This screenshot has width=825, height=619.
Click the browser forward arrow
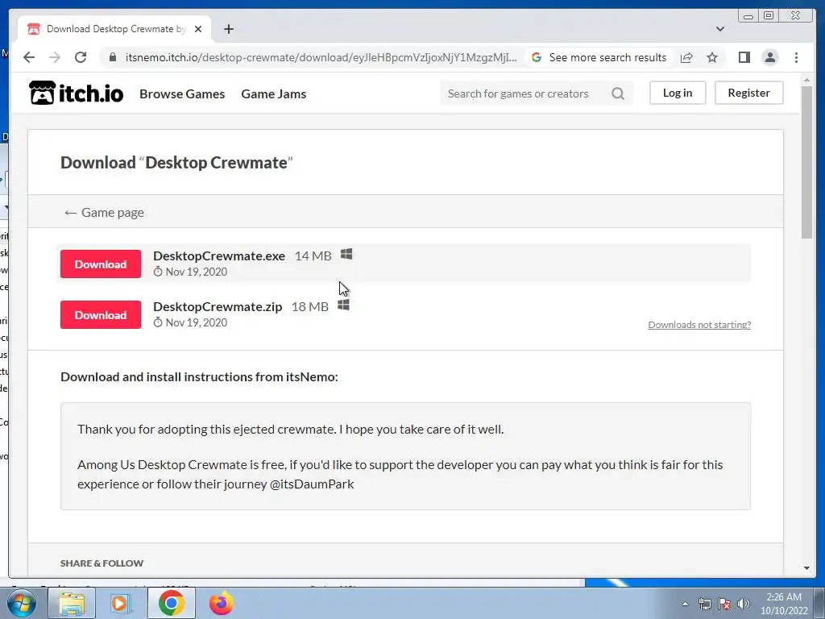coord(55,57)
